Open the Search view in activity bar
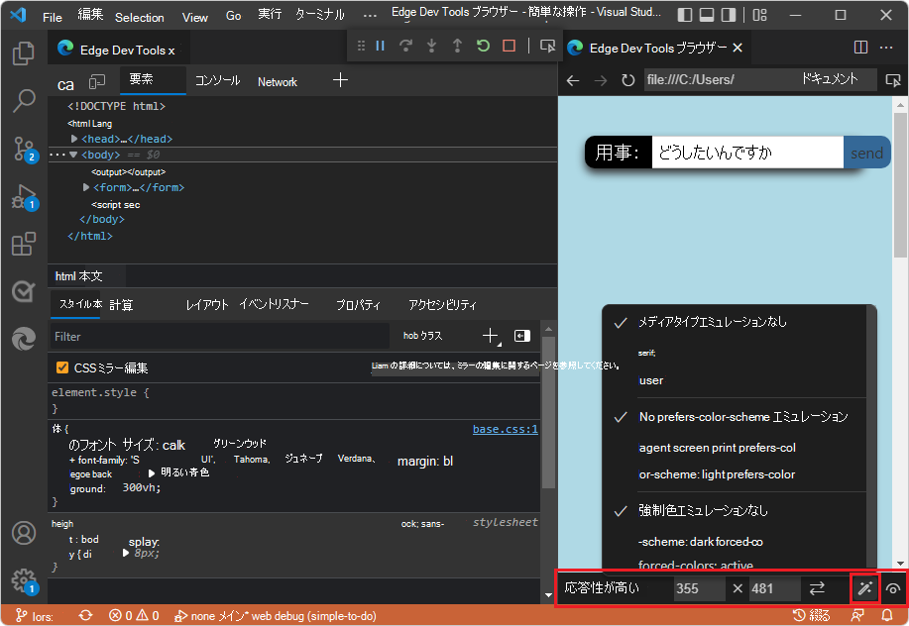 point(23,101)
